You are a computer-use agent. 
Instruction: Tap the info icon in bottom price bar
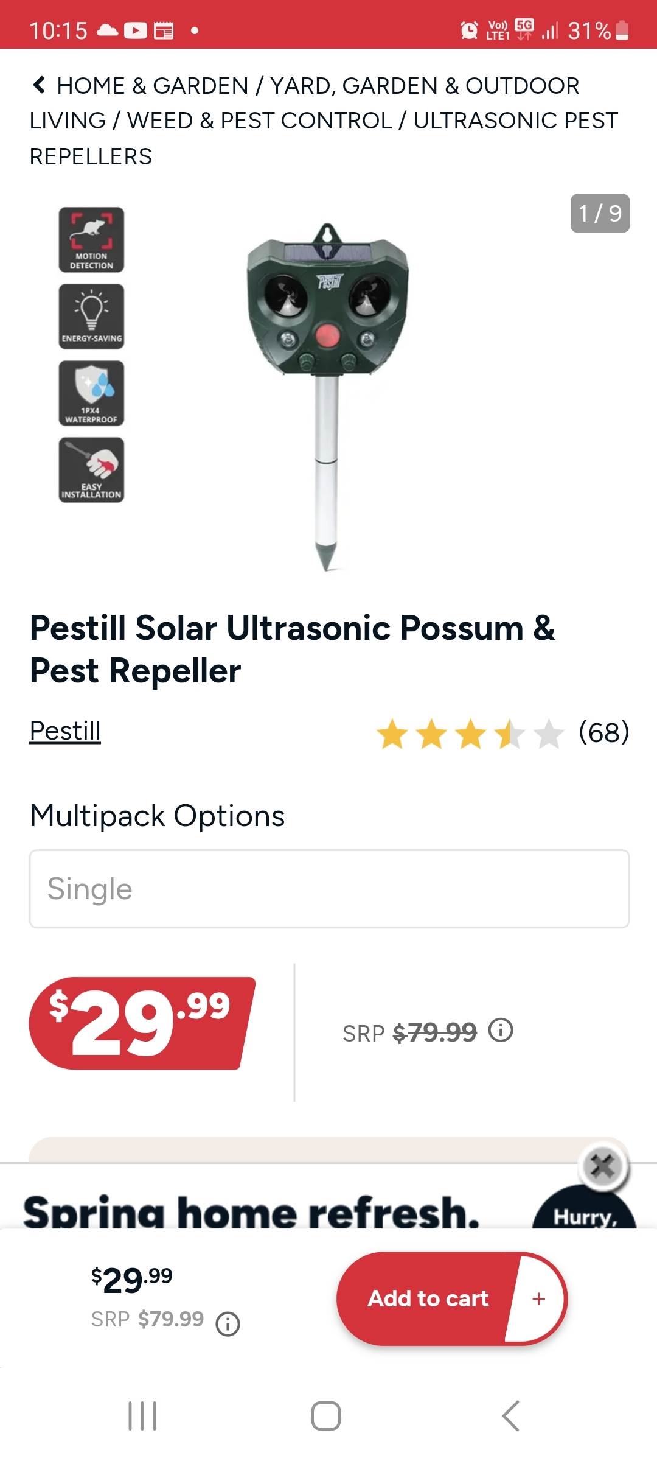click(228, 1323)
